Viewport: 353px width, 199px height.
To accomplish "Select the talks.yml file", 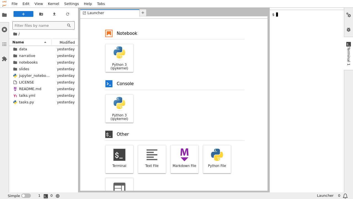I will coord(44,95).
